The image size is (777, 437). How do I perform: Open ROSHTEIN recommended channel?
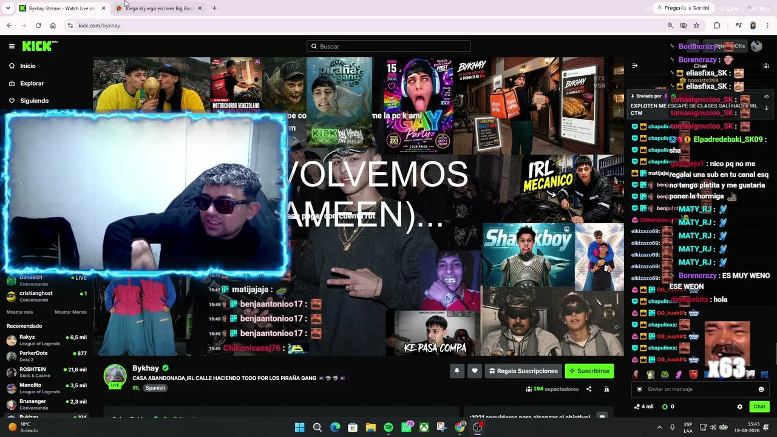click(x=46, y=372)
